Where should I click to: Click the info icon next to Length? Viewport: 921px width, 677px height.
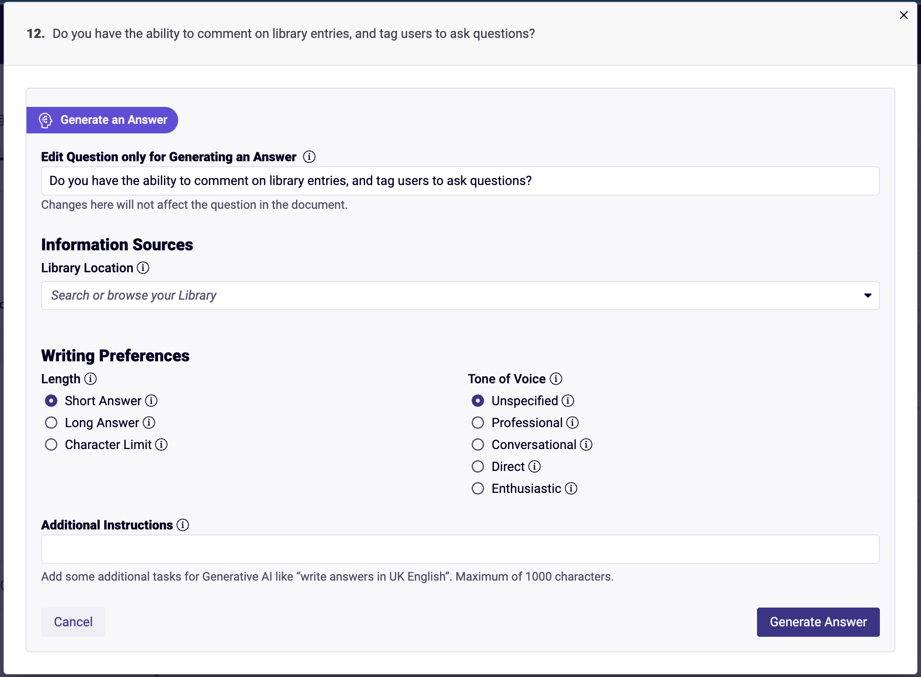click(x=91, y=379)
